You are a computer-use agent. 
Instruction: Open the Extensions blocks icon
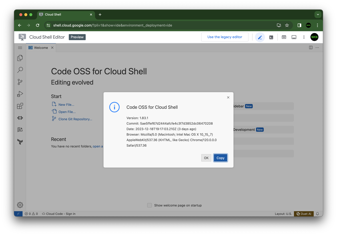click(20, 106)
